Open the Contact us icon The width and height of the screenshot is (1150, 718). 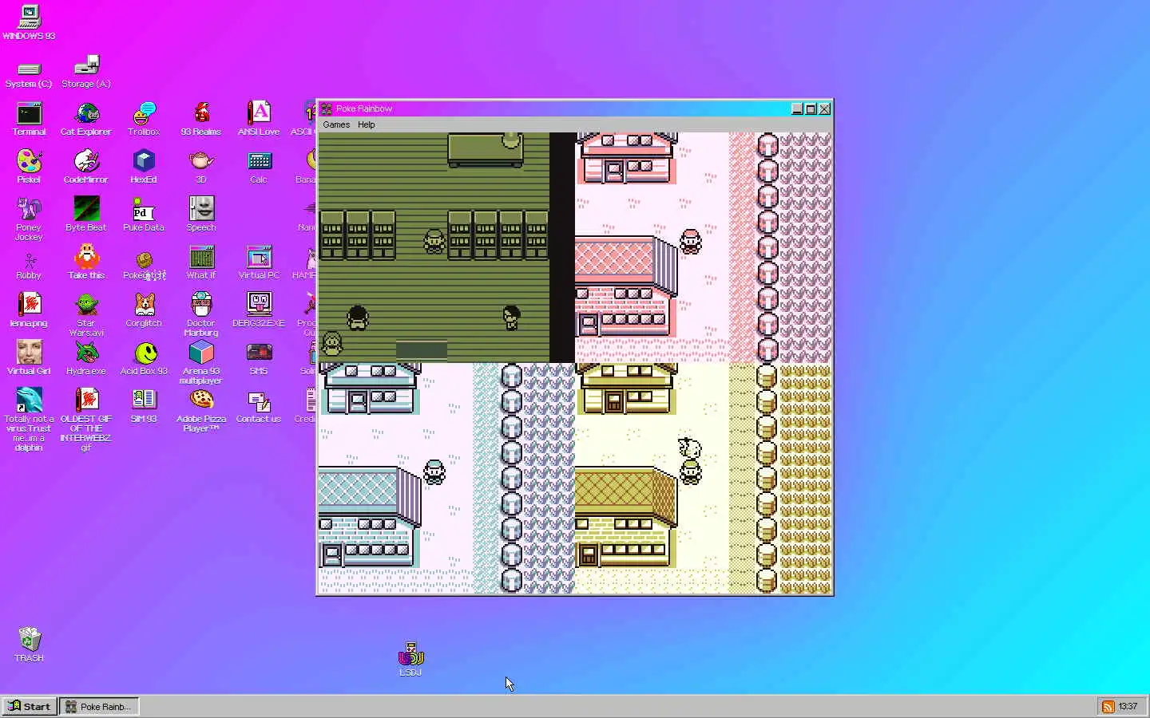click(x=259, y=406)
